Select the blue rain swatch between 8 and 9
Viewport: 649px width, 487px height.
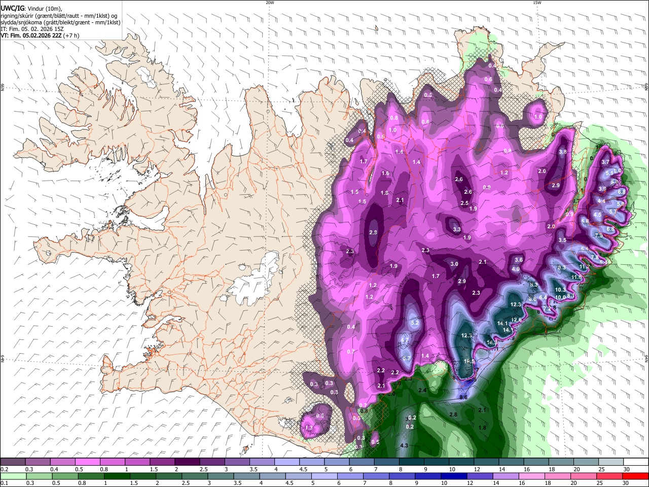[402, 476]
